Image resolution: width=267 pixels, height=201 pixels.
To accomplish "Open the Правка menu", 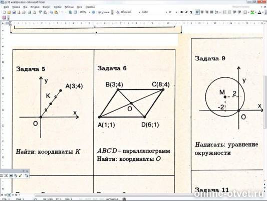I will coord(16,7).
